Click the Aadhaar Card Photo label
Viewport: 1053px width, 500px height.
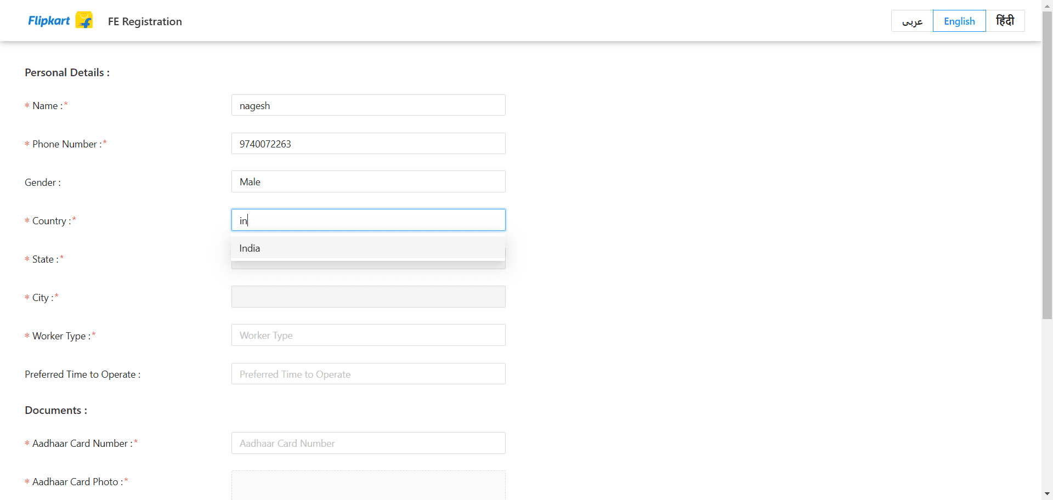[77, 482]
